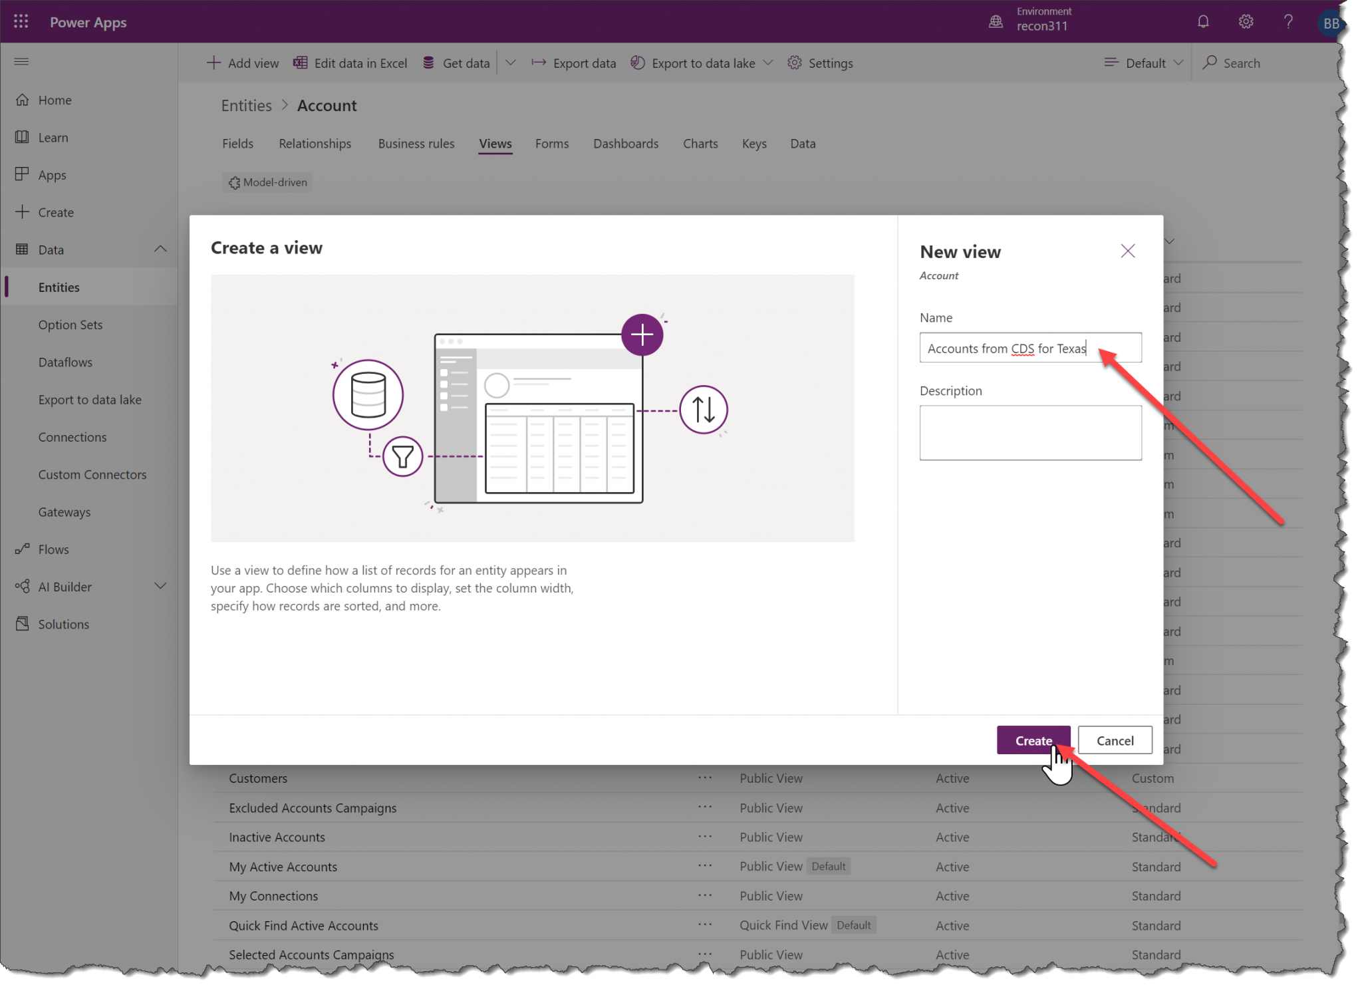Click the Flows icon in sidebar
This screenshot has height=989, width=1362.
[23, 549]
